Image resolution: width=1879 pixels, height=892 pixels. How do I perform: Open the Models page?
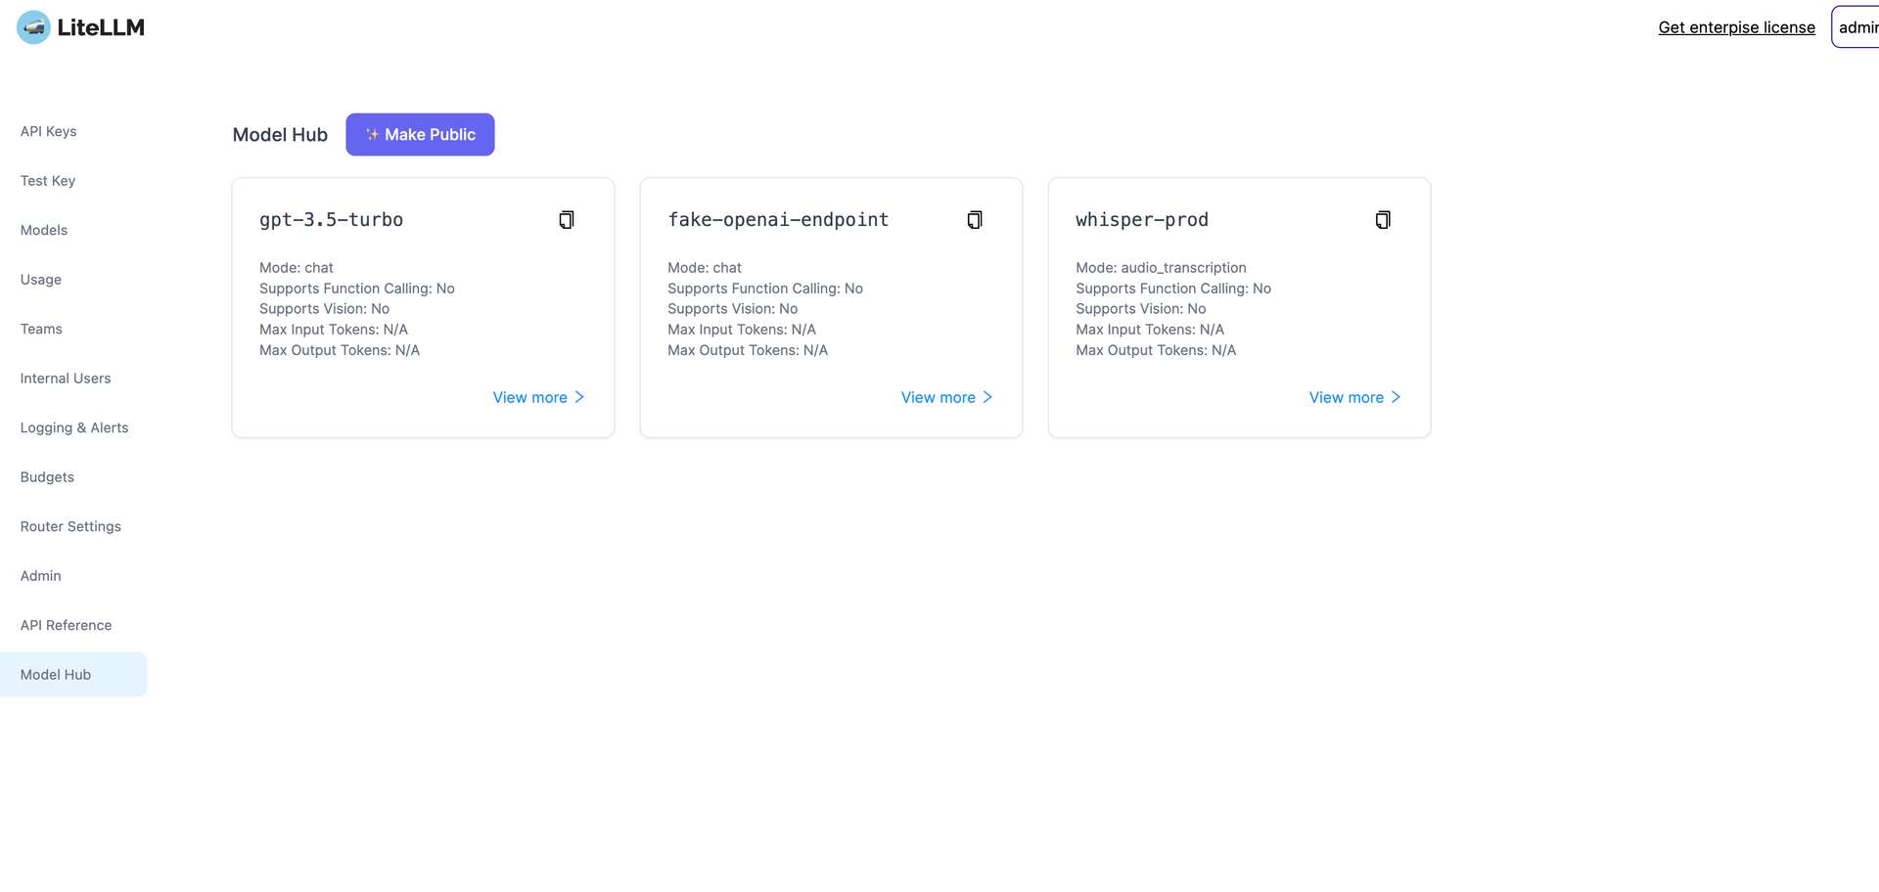(43, 230)
